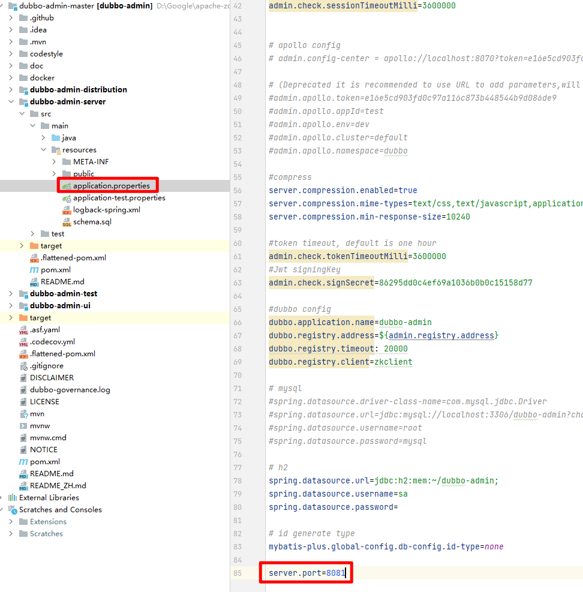Viewport: 583px width, 592px height.
Task: Click the DISCLAIMER file icon
Action: [x=23, y=378]
